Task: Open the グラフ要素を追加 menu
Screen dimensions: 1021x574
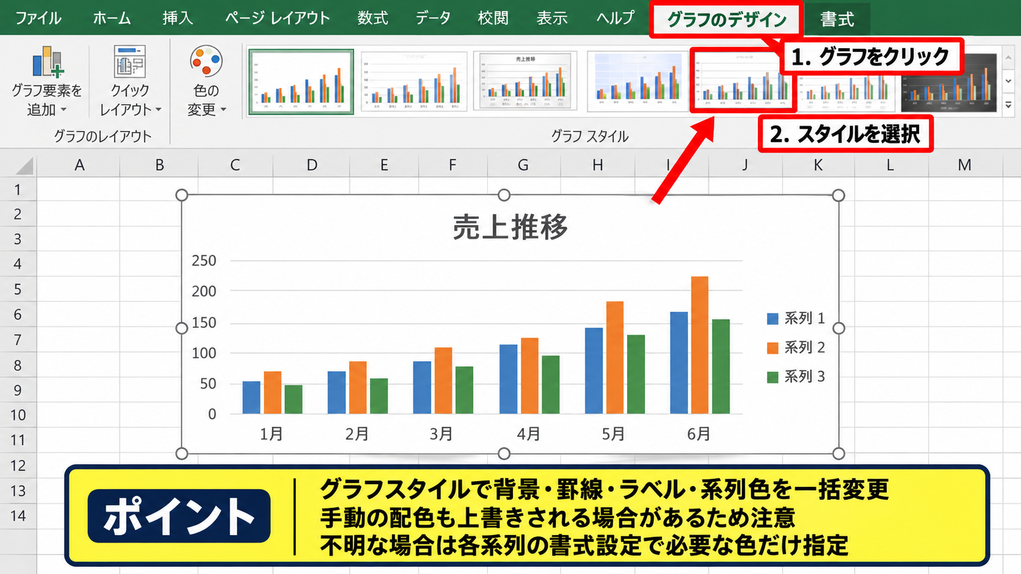Action: pos(46,81)
